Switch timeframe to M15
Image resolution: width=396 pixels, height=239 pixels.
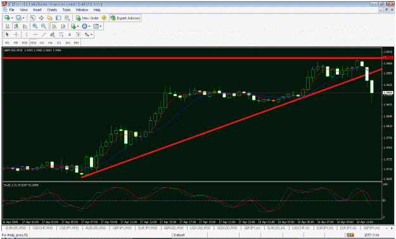pos(25,43)
